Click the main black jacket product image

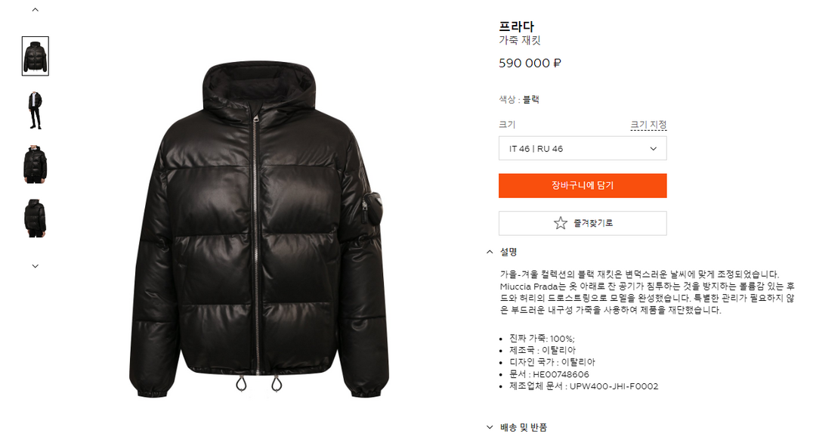(x=258, y=229)
